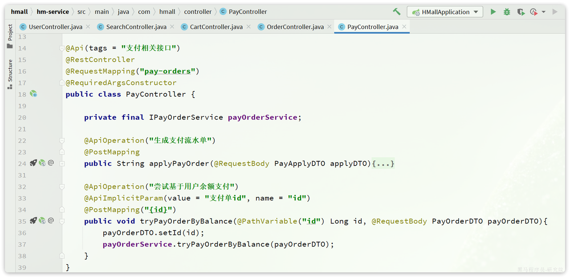
Task: Switch to the UserController.java tab
Action: point(55,27)
